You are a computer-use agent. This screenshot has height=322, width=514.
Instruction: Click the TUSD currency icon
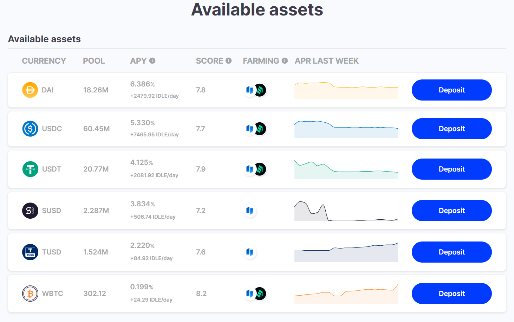30,252
